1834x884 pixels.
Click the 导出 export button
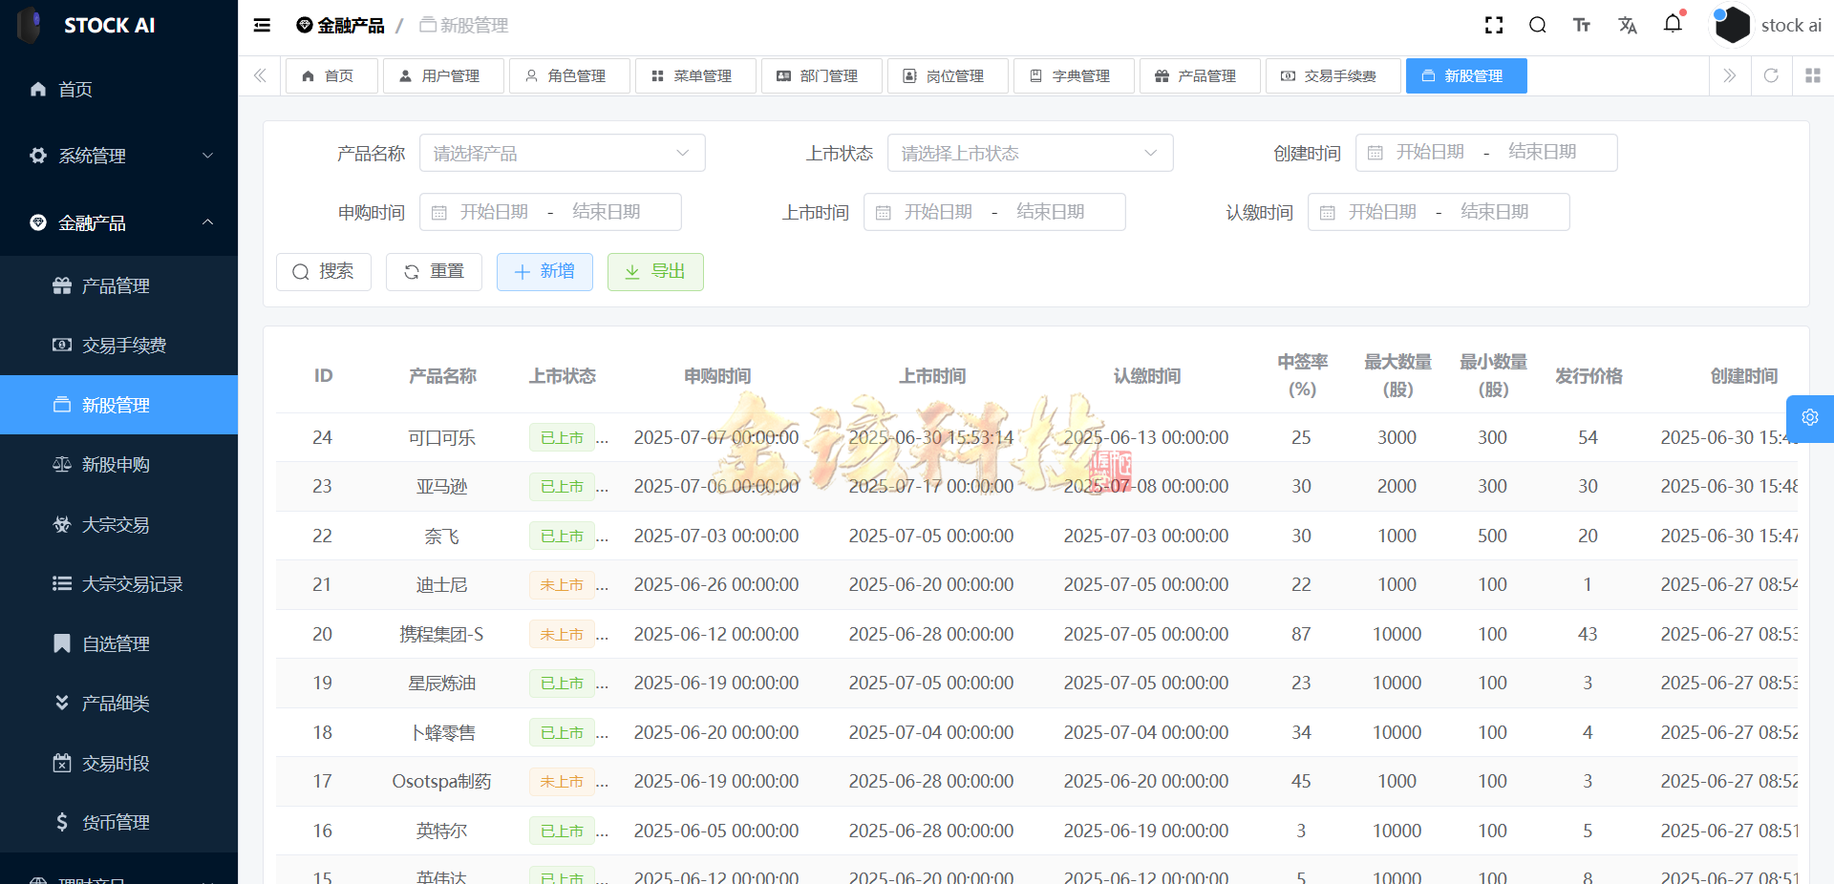655,272
